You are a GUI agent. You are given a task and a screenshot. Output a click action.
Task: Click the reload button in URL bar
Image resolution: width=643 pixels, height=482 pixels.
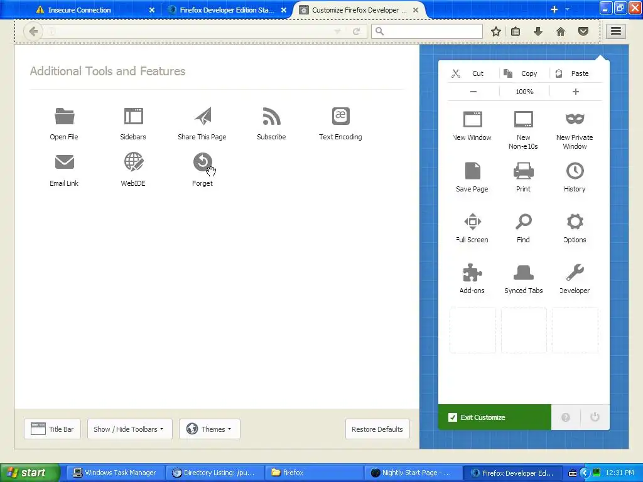(357, 31)
